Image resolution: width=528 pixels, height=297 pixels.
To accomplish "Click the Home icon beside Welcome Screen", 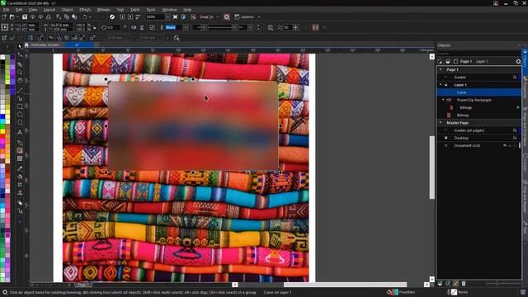I will tap(26, 45).
